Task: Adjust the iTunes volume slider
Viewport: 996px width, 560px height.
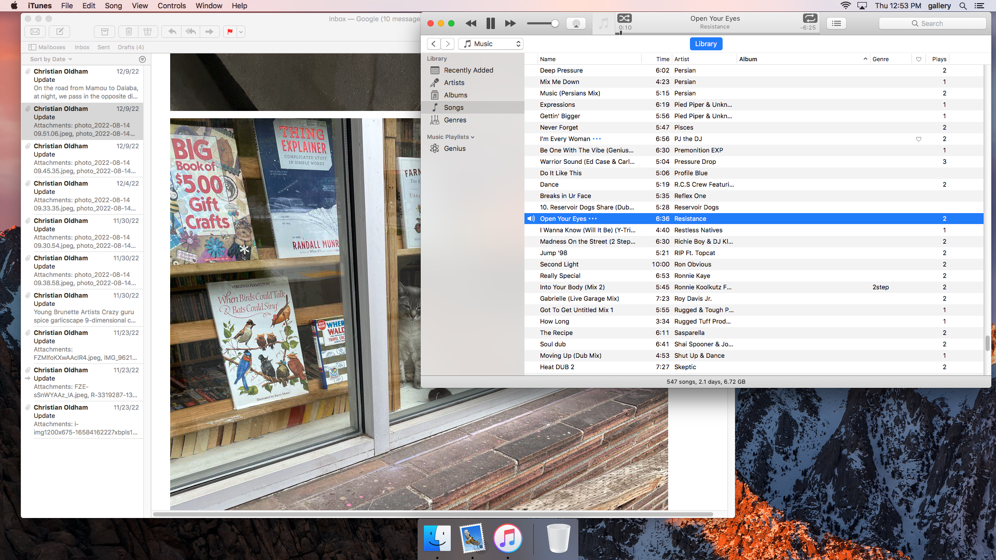Action: [x=542, y=23]
